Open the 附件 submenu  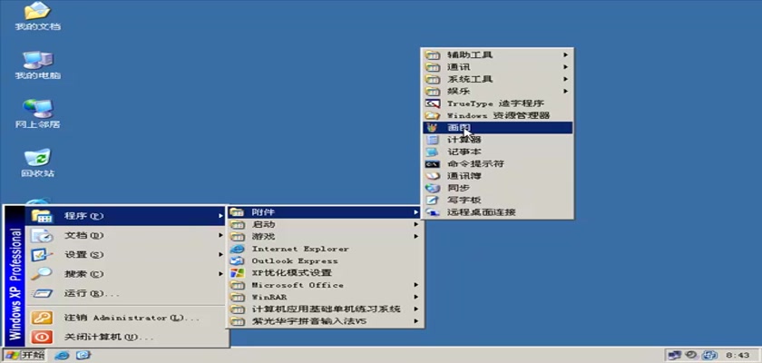tap(325, 212)
